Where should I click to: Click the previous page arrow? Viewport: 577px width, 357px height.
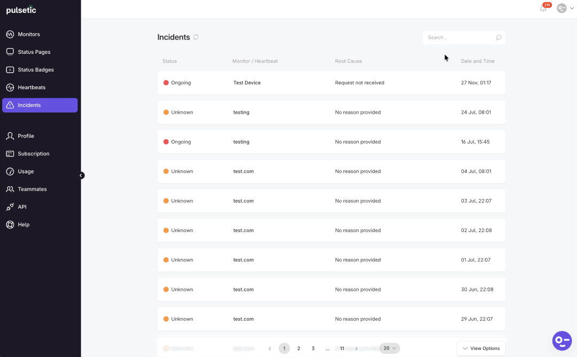point(270,348)
